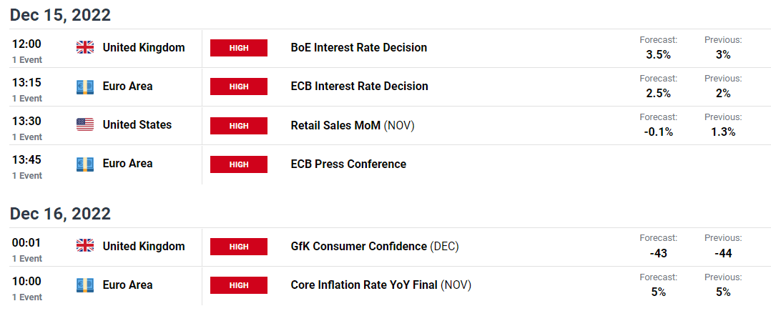Click HIGH badge for Retail Sales MoM
The image size is (771, 316).
[238, 125]
